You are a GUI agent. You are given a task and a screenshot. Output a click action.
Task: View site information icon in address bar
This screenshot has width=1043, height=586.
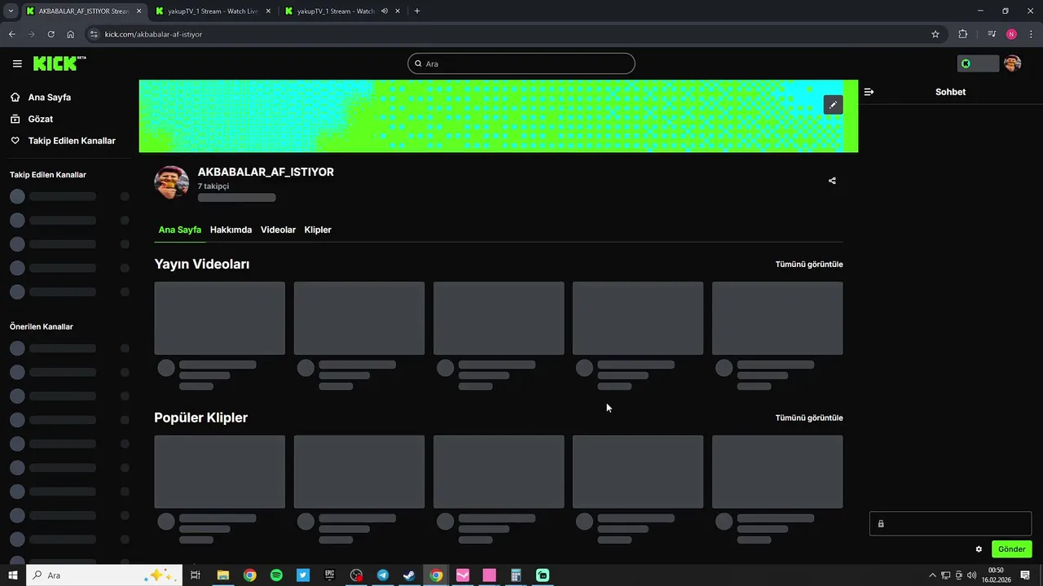click(94, 34)
